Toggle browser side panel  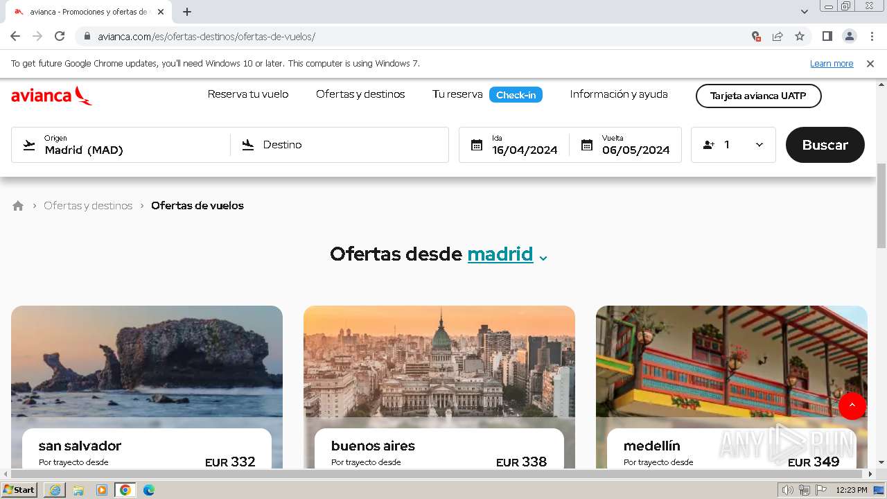827,37
